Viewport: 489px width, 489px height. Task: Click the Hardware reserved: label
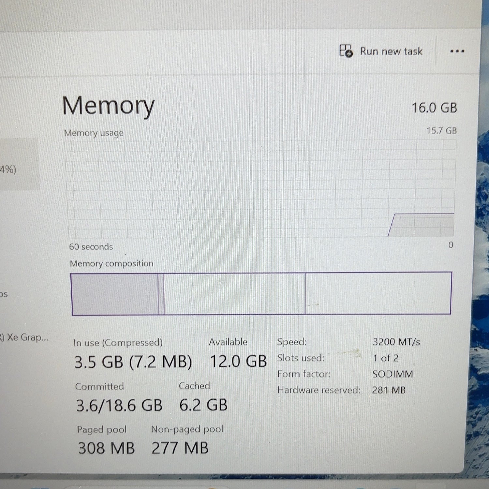point(319,390)
